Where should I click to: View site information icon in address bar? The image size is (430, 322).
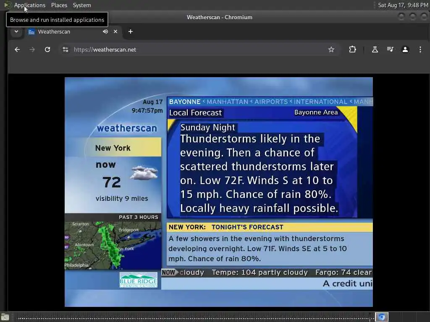point(65,49)
